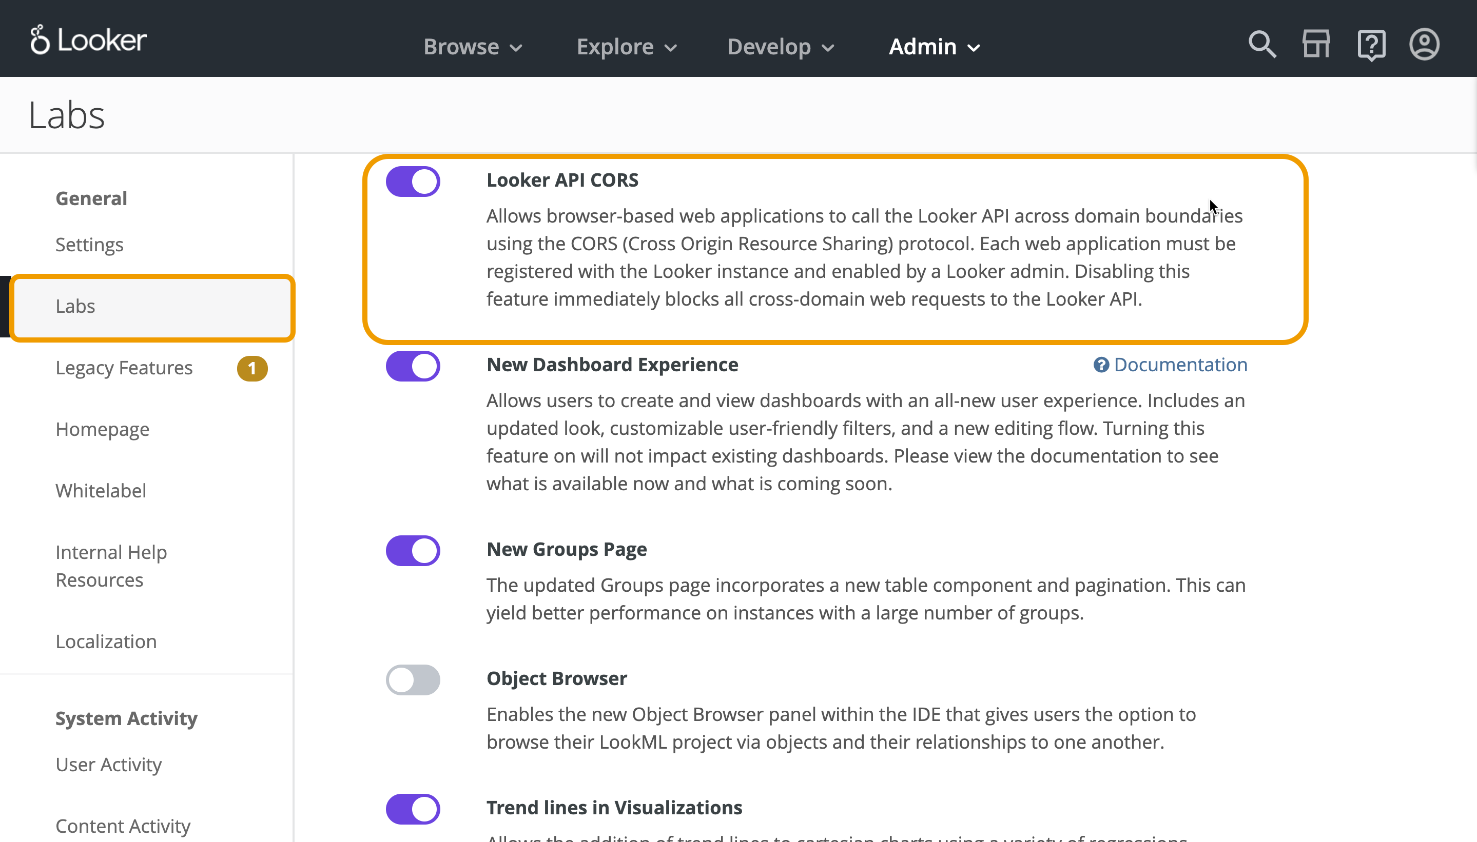1477x842 pixels.
Task: Open the Admin dropdown menu
Action: coord(934,47)
